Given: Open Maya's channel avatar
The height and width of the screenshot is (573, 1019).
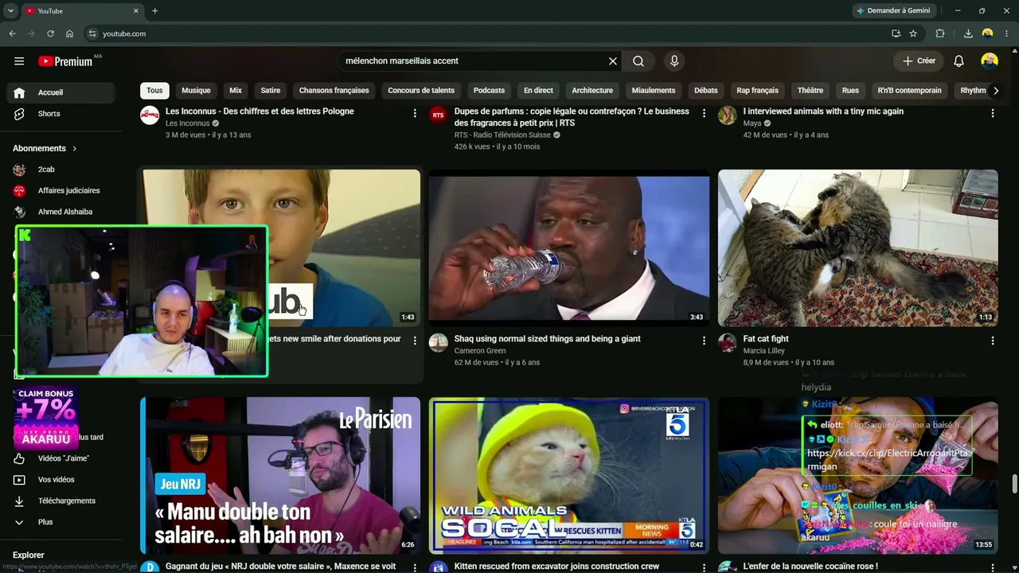Looking at the screenshot, I should (727, 115).
